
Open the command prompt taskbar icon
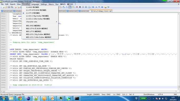pyautogui.click(x=77, y=98)
